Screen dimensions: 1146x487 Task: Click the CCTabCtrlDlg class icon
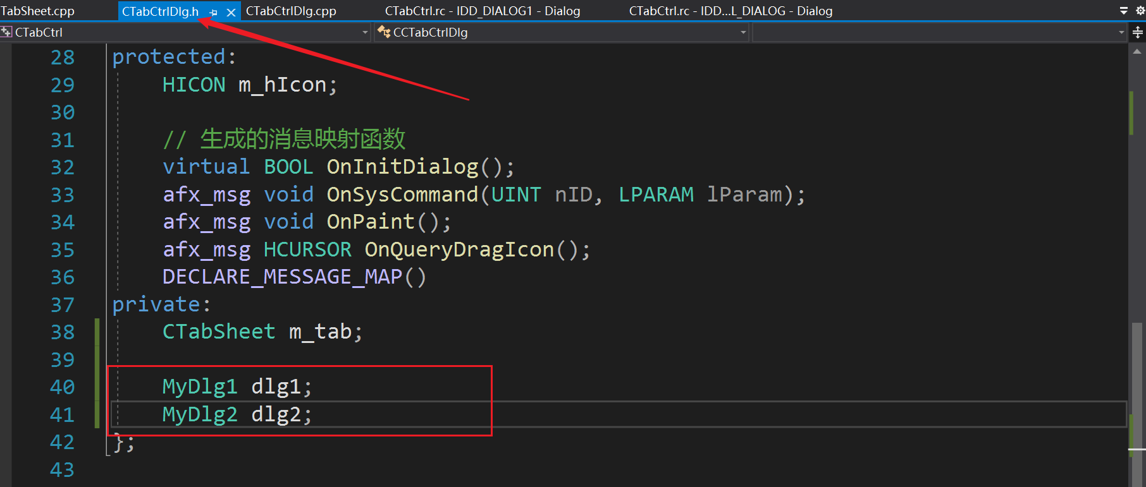tap(383, 32)
